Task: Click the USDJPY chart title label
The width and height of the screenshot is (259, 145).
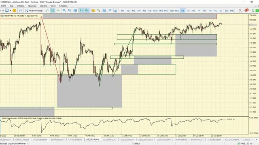Action: 21,16
